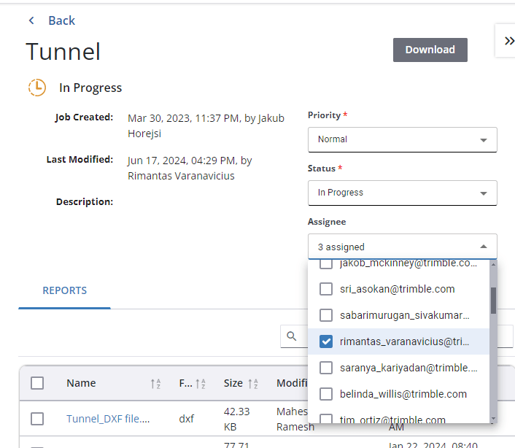
Task: Switch to the Reports tab
Action: click(64, 290)
